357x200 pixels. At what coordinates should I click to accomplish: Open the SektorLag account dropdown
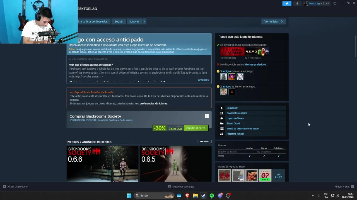[317, 3]
